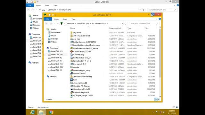Select the OpenShot-v2.5.0-x86 icon
This screenshot has height=115, width=205.
pos(71,89)
